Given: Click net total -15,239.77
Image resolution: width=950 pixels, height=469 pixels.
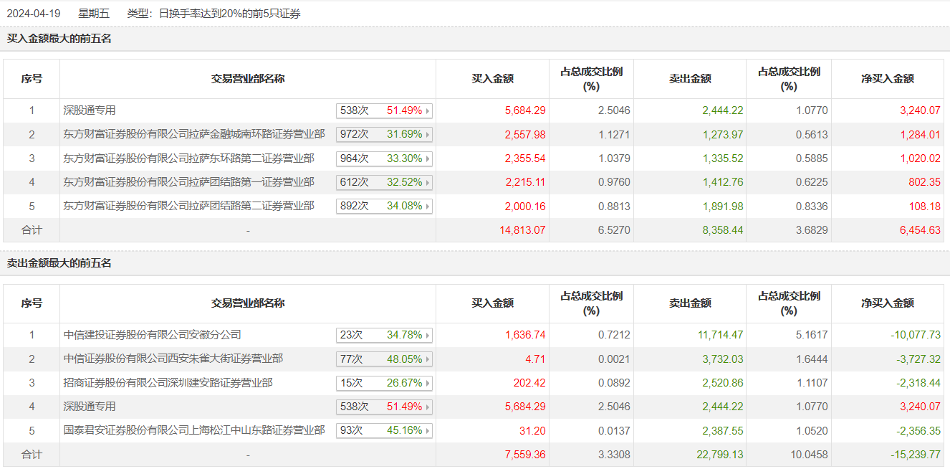Looking at the screenshot, I should (916, 455).
